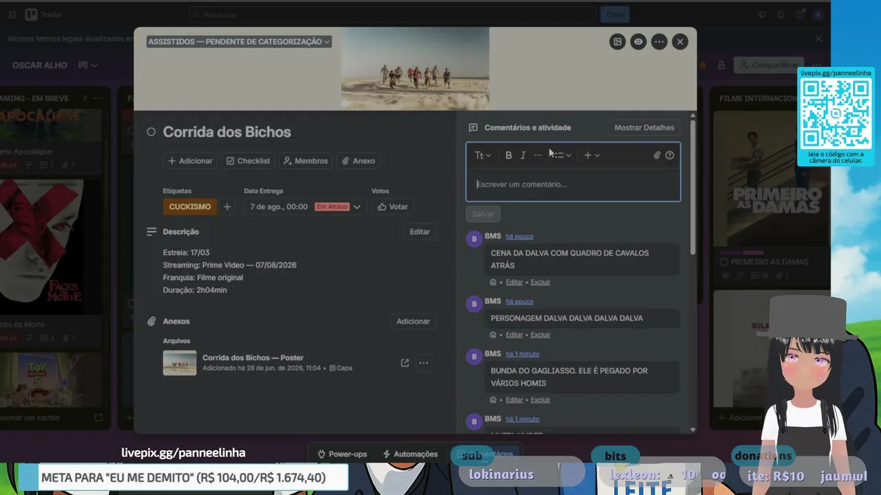The height and width of the screenshot is (495, 881).
Task: Click Mostrar Detalhes button
Action: click(644, 128)
